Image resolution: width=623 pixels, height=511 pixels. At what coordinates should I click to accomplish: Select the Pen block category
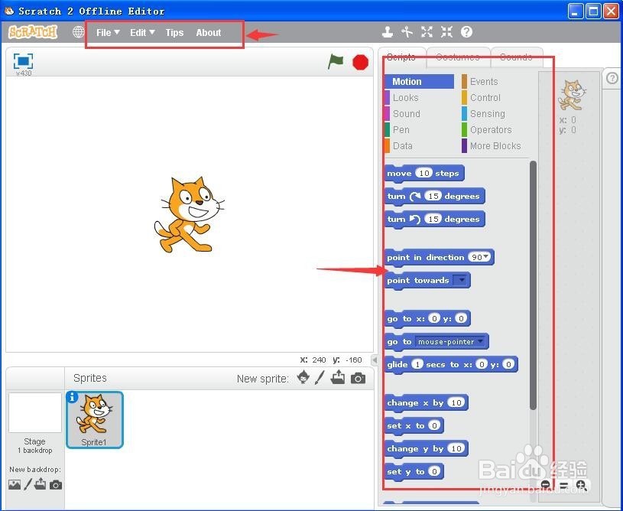[419, 129]
